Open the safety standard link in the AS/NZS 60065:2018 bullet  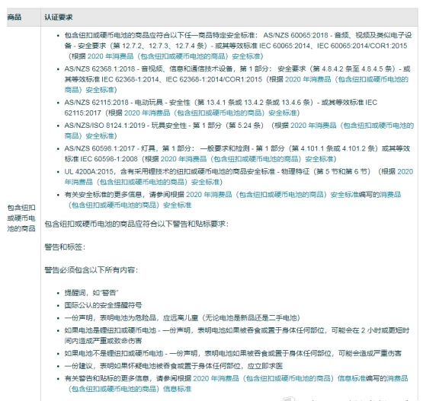pyautogui.click(x=175, y=56)
